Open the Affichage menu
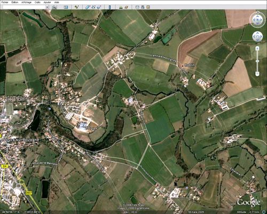 27,2
